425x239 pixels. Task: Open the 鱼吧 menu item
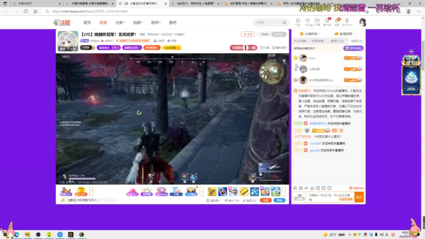tap(173, 22)
